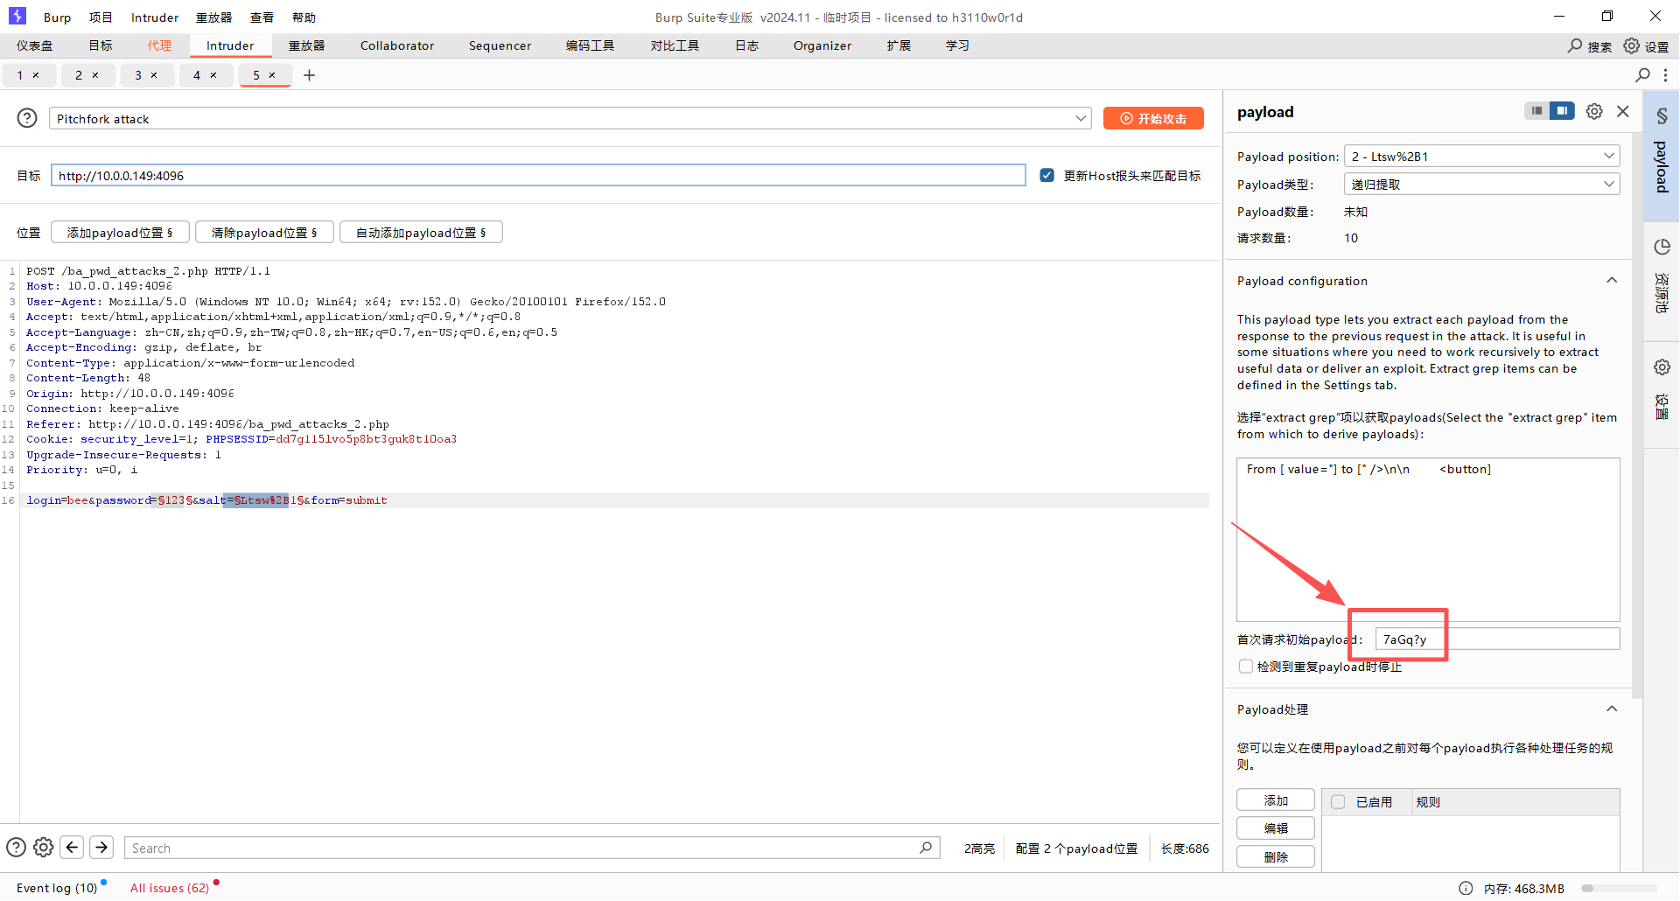1680x901 pixels.
Task: Open the Payload position dropdown
Action: click(x=1481, y=156)
